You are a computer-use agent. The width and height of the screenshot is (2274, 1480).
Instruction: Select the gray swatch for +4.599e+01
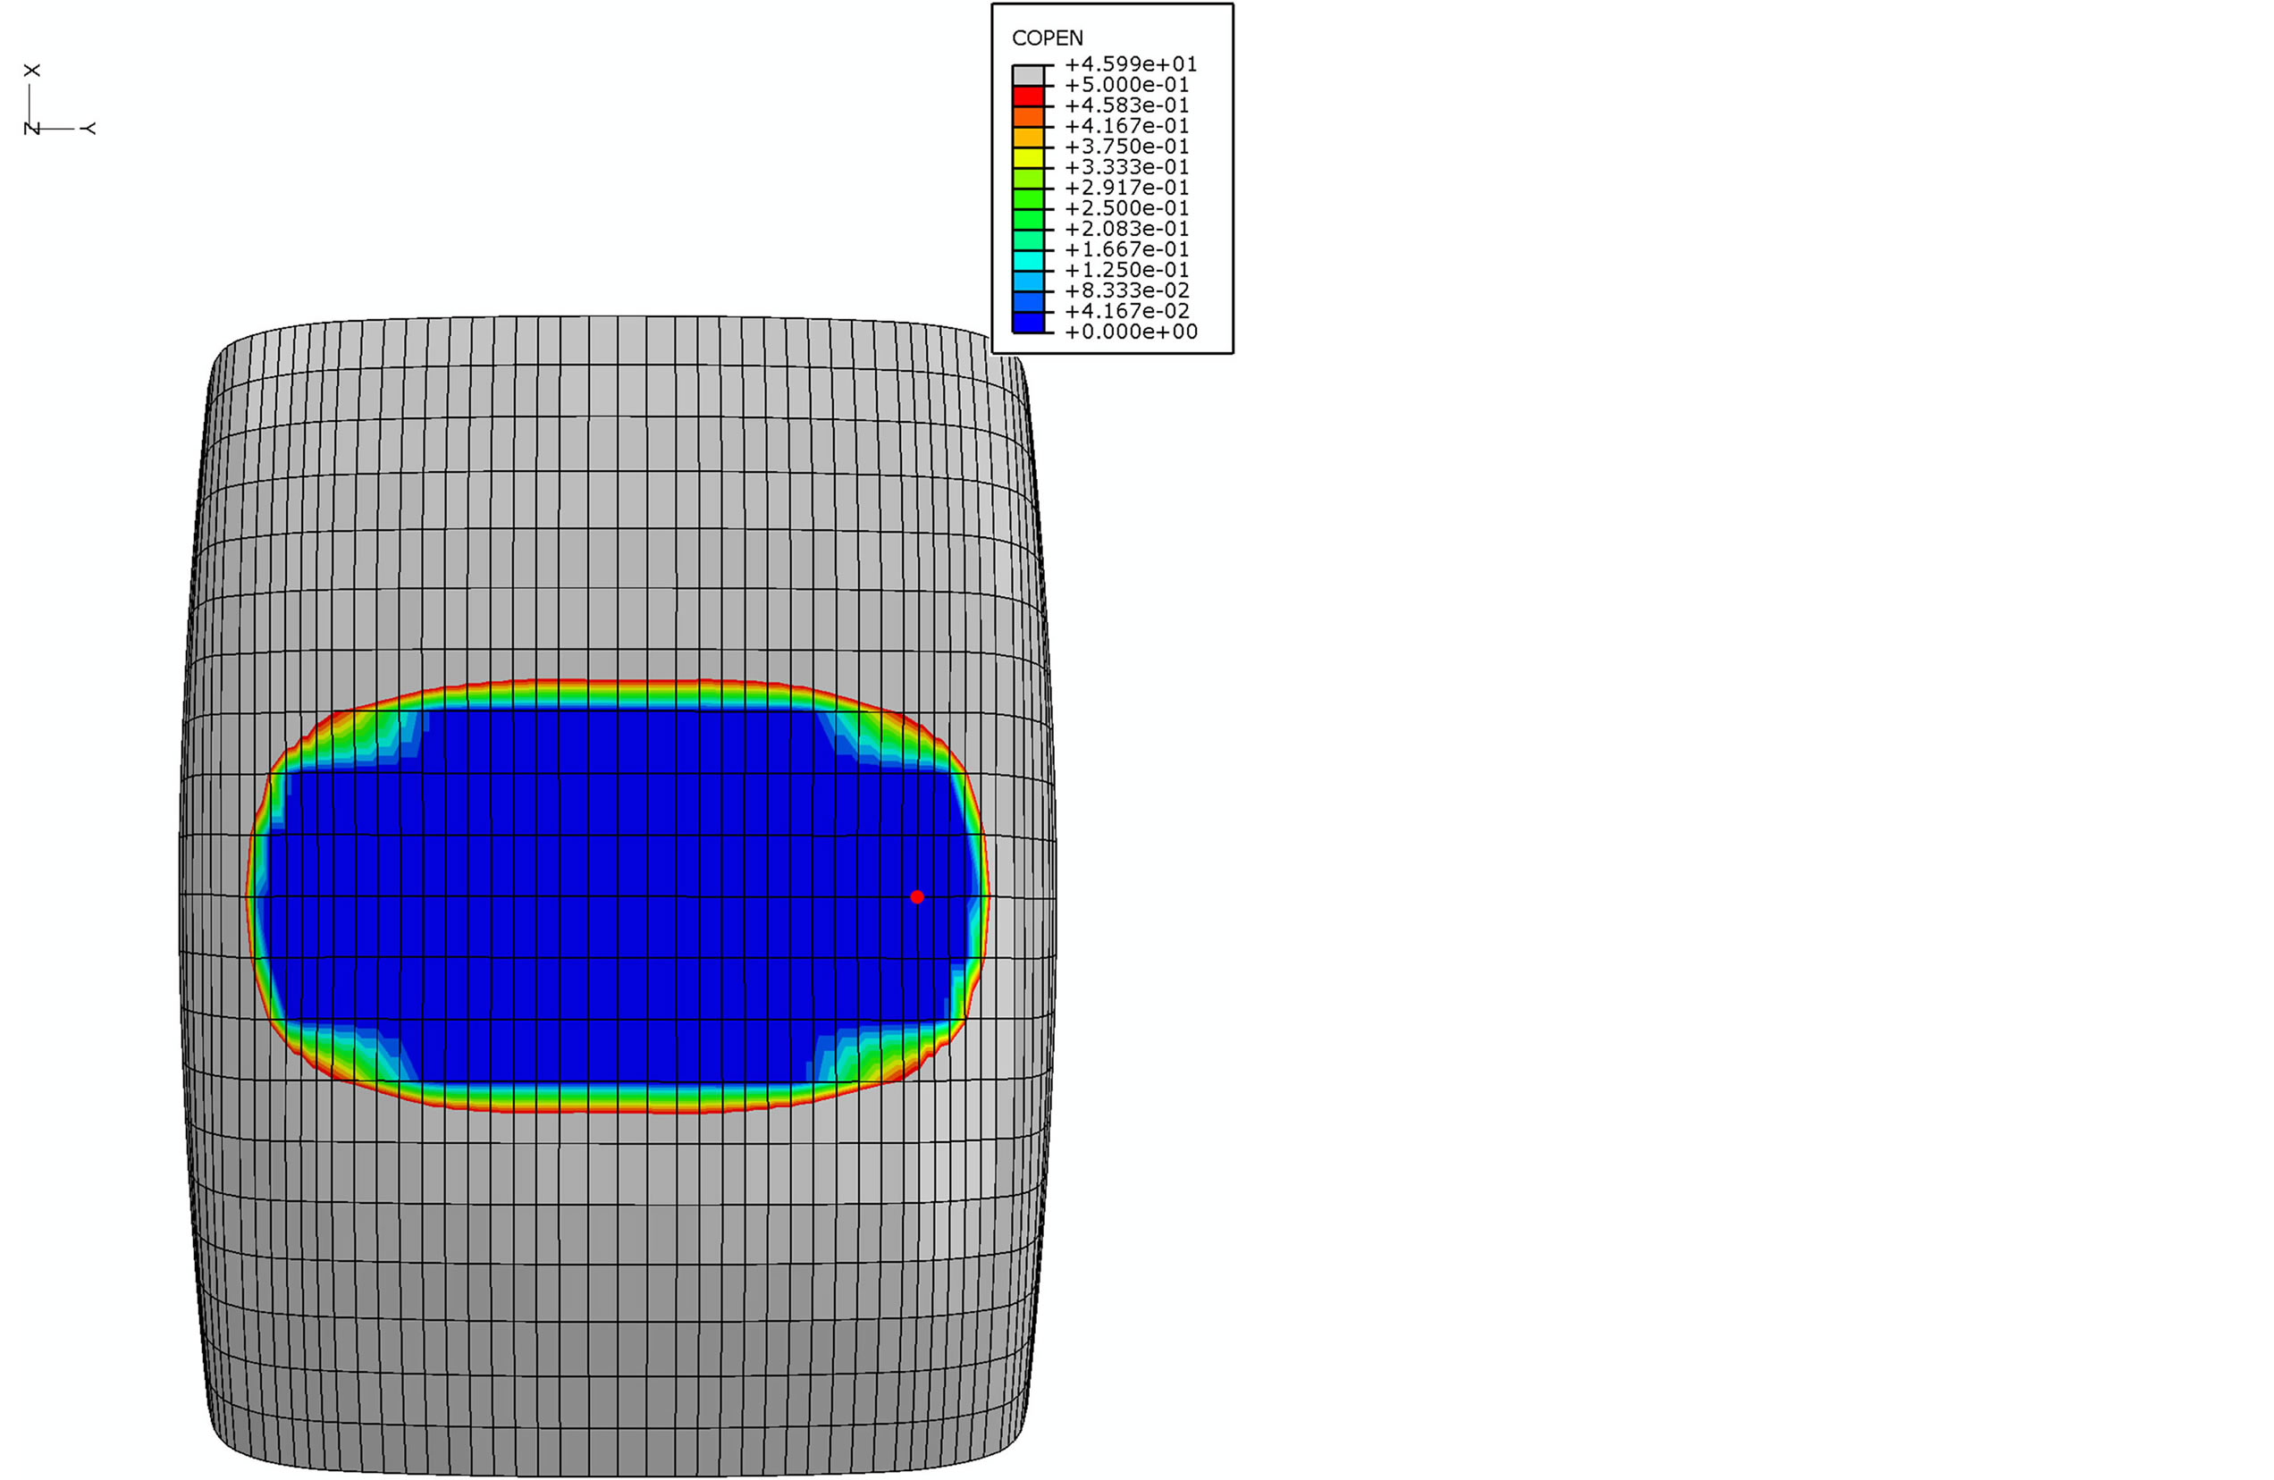tap(1028, 74)
